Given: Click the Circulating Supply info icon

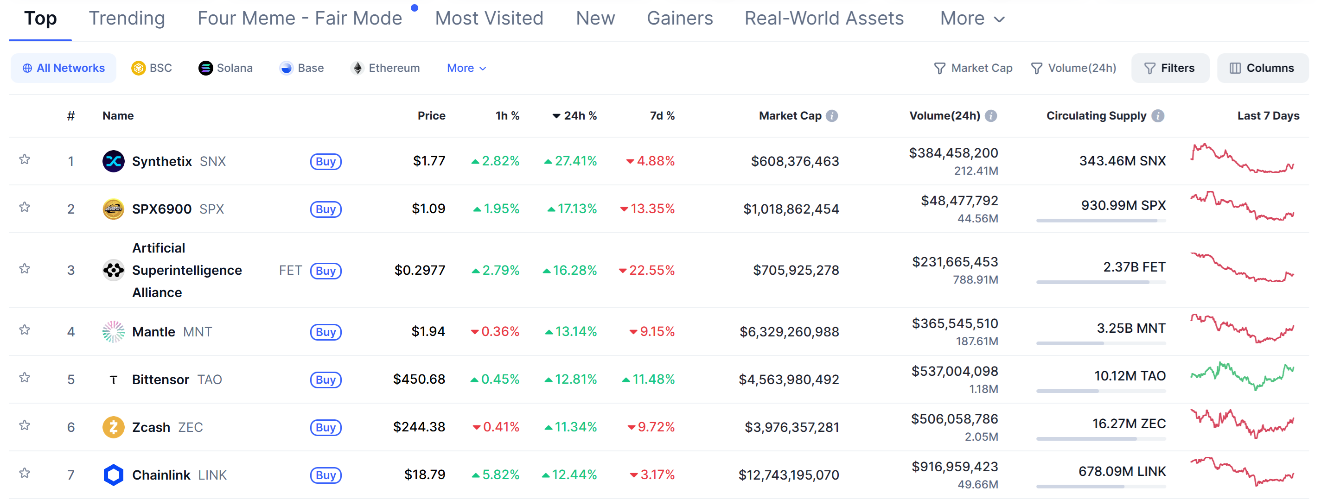Looking at the screenshot, I should [x=1157, y=116].
